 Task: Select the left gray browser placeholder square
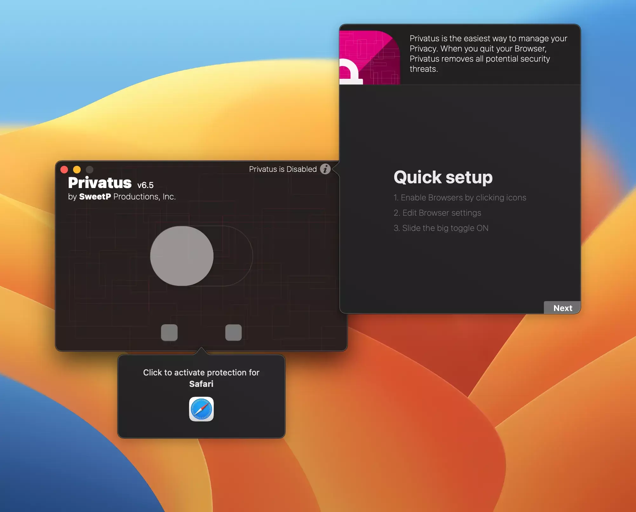coord(169,333)
